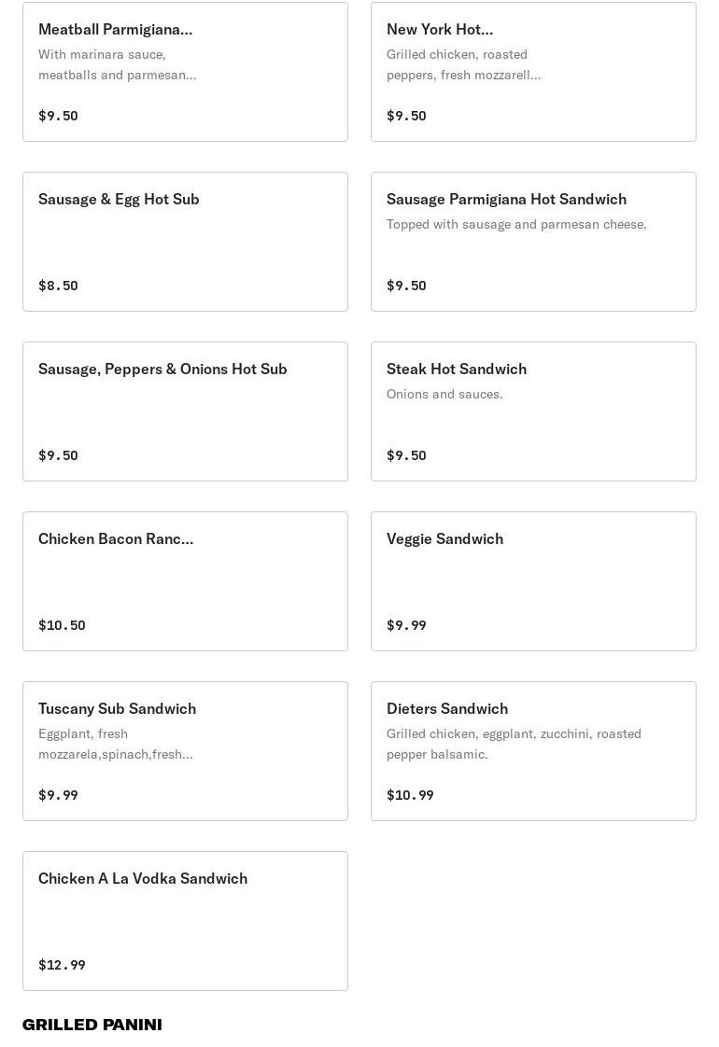Click "Topped with sausage and parmesan cheese" text
Image resolution: width=719 pixels, height=1047 pixels.
coord(516,224)
